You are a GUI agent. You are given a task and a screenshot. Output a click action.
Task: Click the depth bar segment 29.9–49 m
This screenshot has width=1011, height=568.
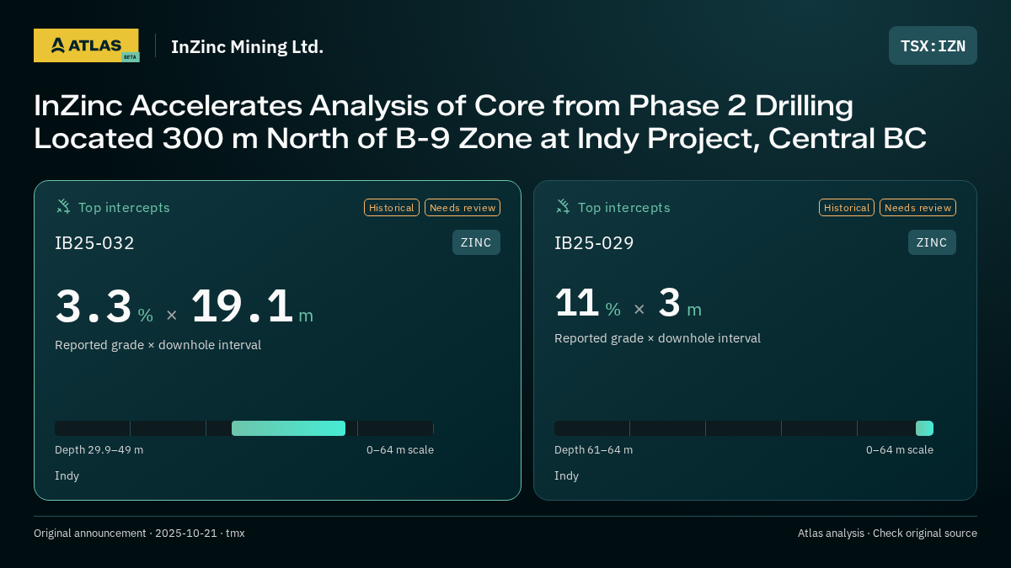pyautogui.click(x=288, y=428)
